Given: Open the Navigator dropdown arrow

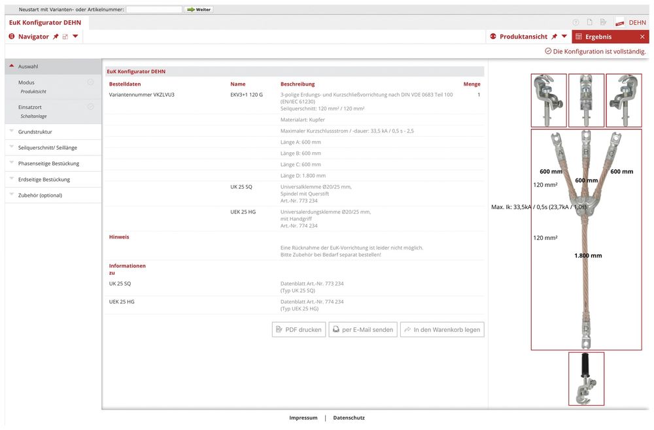Looking at the screenshot, I should coord(75,37).
